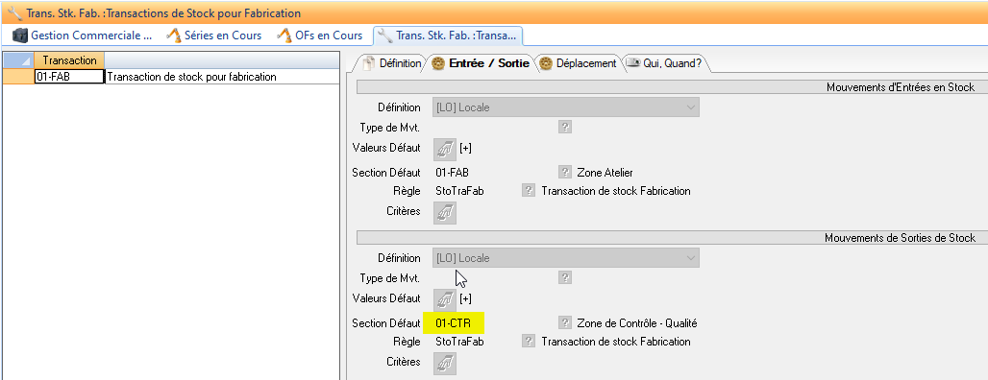988x380 pixels.
Task: Click Critères icon under Mouvements de Sorties
Action: [445, 364]
